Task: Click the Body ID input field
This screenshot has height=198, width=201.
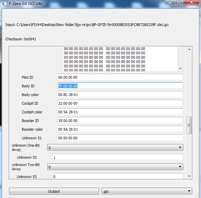Action: click(120, 86)
